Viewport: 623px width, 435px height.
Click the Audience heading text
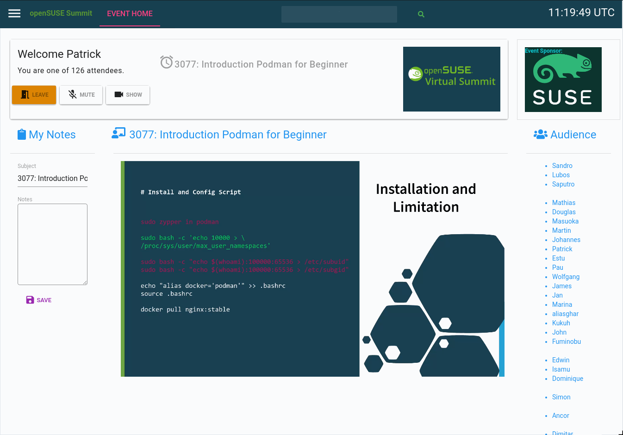pyautogui.click(x=573, y=135)
